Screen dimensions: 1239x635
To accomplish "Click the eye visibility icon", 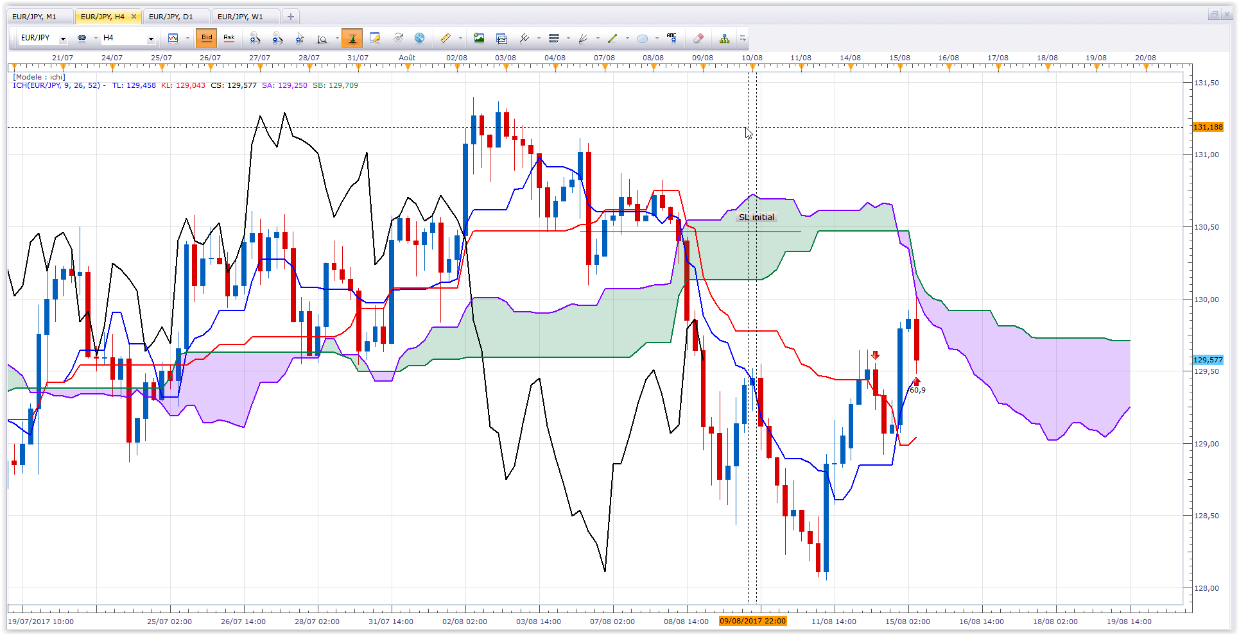I will [x=398, y=38].
